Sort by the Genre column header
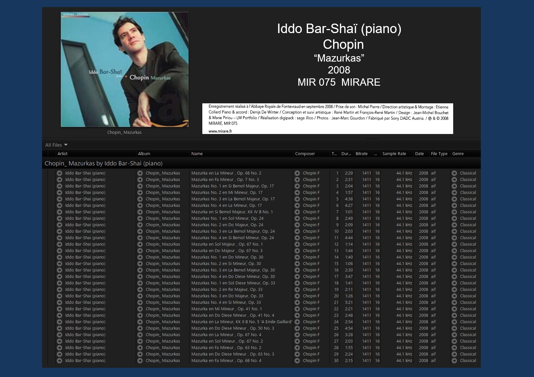Viewport: 534px width, 377px height. tap(458, 154)
